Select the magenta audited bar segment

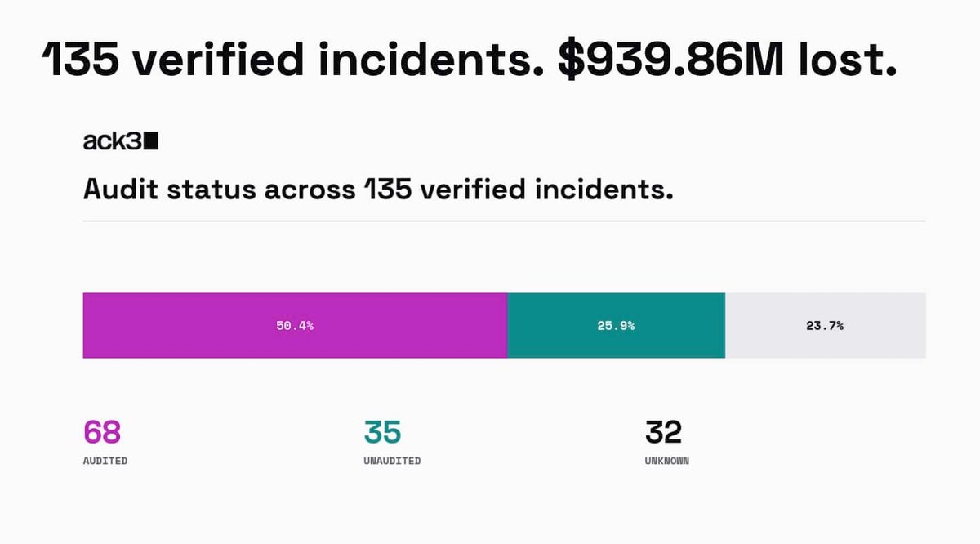pos(295,325)
